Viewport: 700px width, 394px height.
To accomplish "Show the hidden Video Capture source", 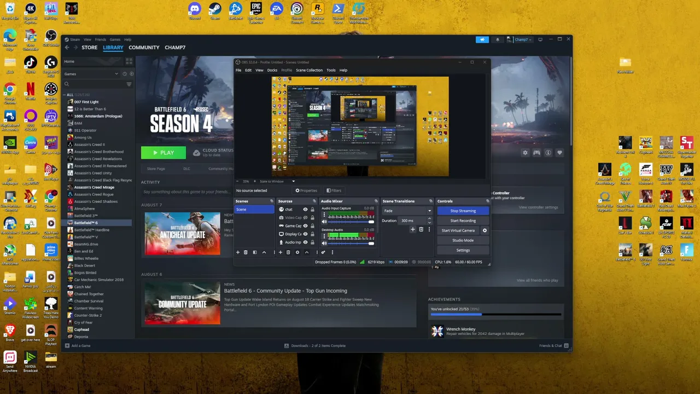I will coord(306,218).
